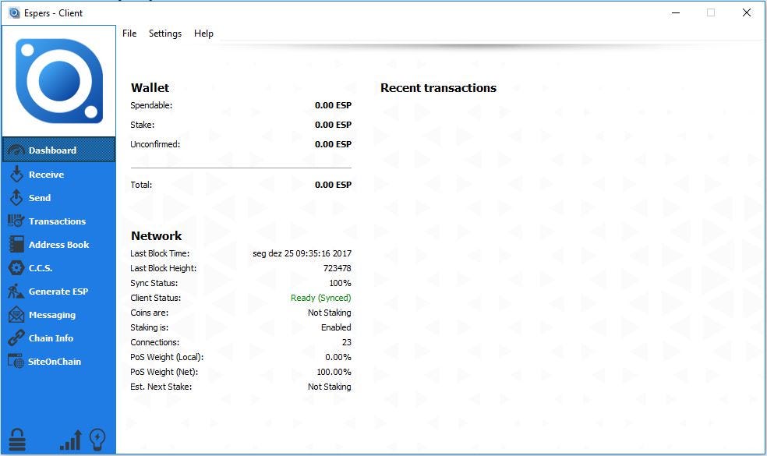Screen dimensions: 767x456
Task: Click the Address Book notebook icon
Action: (x=16, y=245)
